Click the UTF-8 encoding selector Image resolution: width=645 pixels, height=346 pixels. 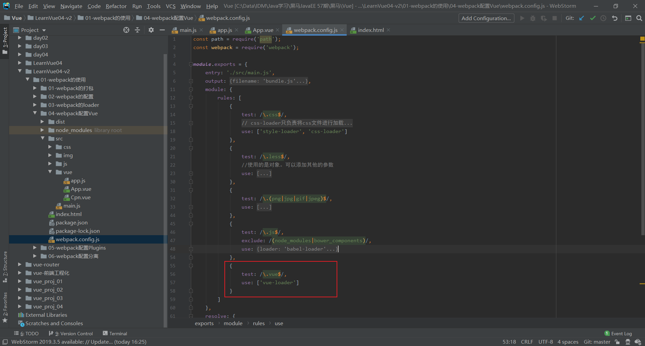pyautogui.click(x=546, y=342)
